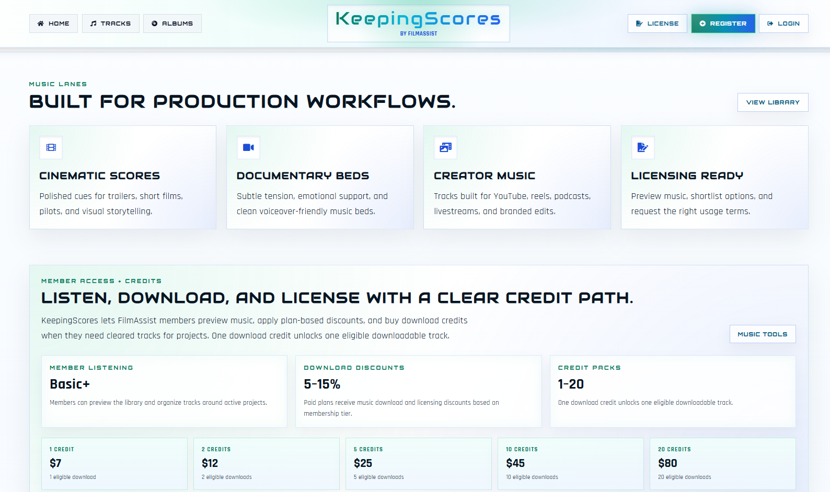
Task: Click the 'Listen, download, and license' heading
Action: tap(337, 298)
